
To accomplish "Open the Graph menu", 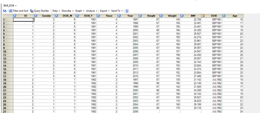I will click(80, 11).
